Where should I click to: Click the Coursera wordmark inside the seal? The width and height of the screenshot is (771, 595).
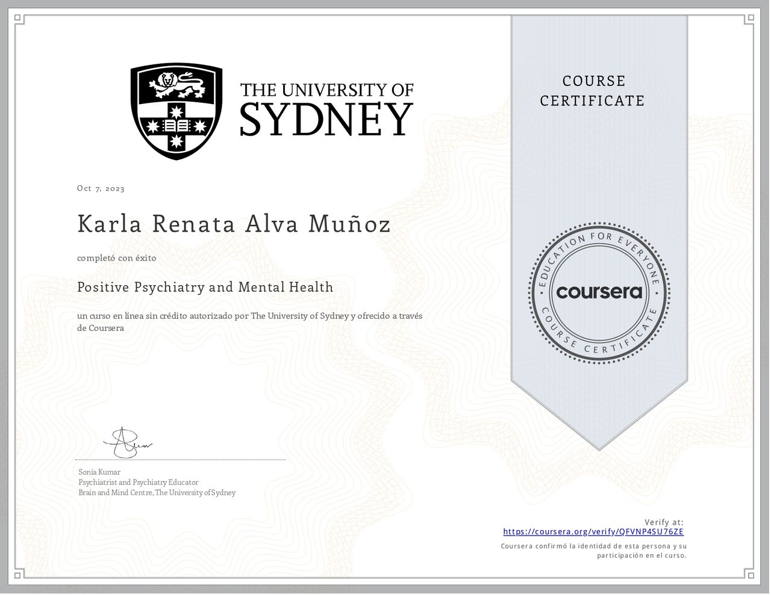[599, 292]
